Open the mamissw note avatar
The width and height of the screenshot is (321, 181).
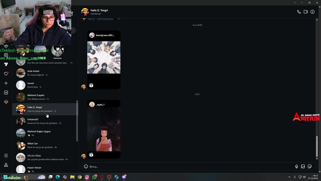pyautogui.click(x=57, y=51)
